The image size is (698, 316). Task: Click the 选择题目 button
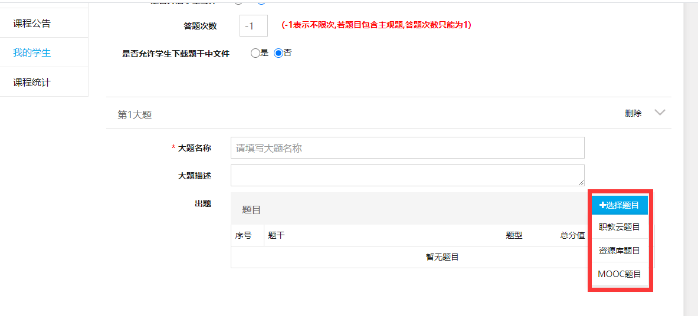(x=620, y=205)
